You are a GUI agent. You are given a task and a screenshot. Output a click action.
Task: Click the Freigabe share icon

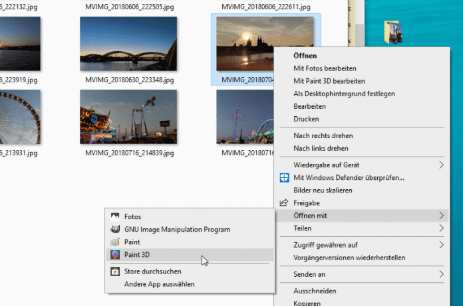284,203
